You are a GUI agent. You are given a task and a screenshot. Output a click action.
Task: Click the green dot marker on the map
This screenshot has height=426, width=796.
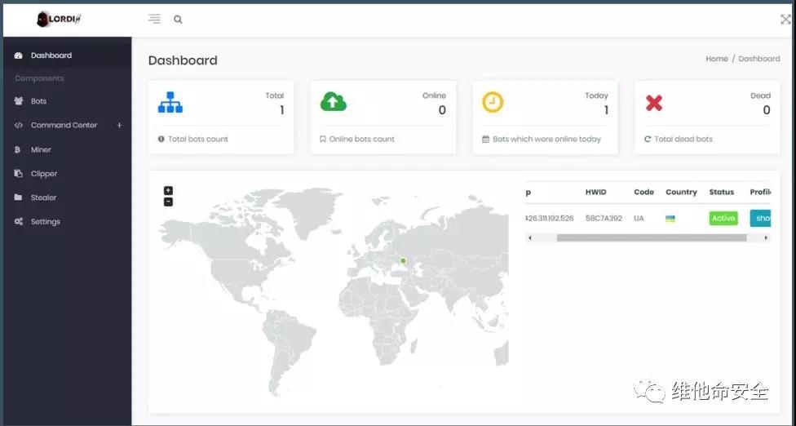click(403, 261)
